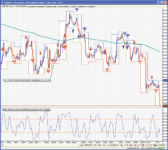Click the red down arrow signal near low

point(152,77)
